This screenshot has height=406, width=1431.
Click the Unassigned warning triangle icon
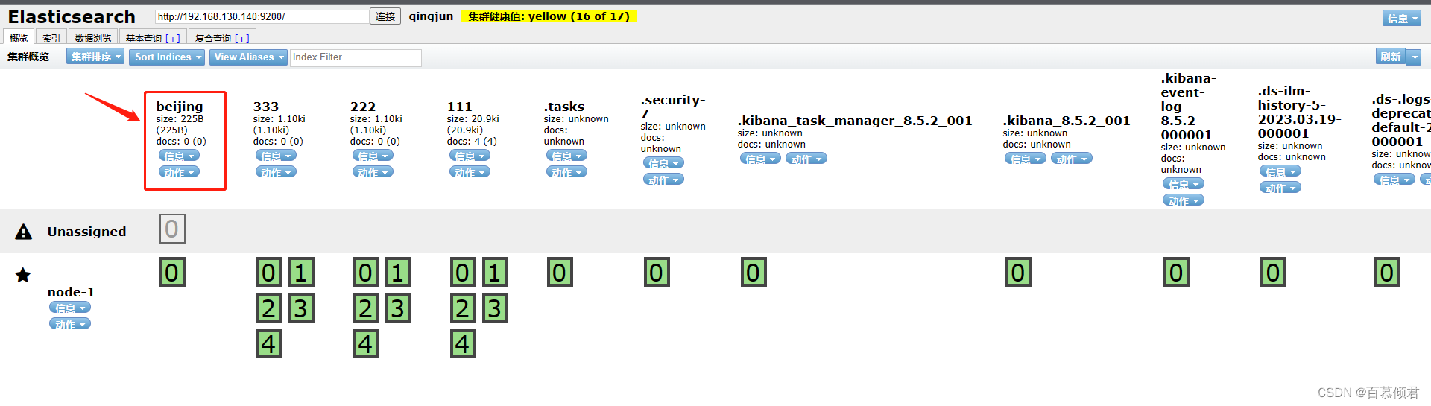pyautogui.click(x=24, y=232)
